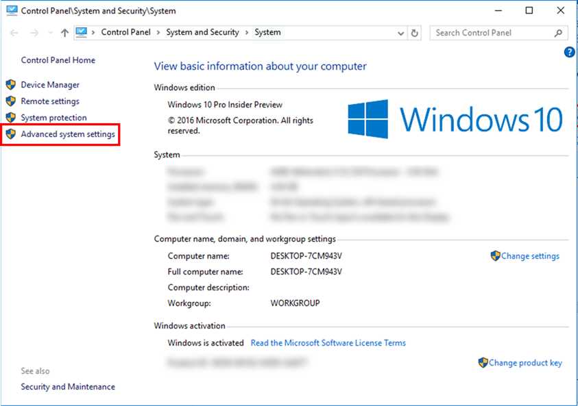Viewport: 578px width, 406px height.
Task: Maximize the System window
Action: click(x=529, y=10)
